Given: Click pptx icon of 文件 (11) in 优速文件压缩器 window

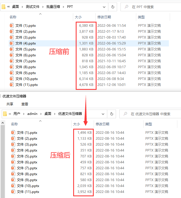Looking at the screenshot, I should point(13,192).
